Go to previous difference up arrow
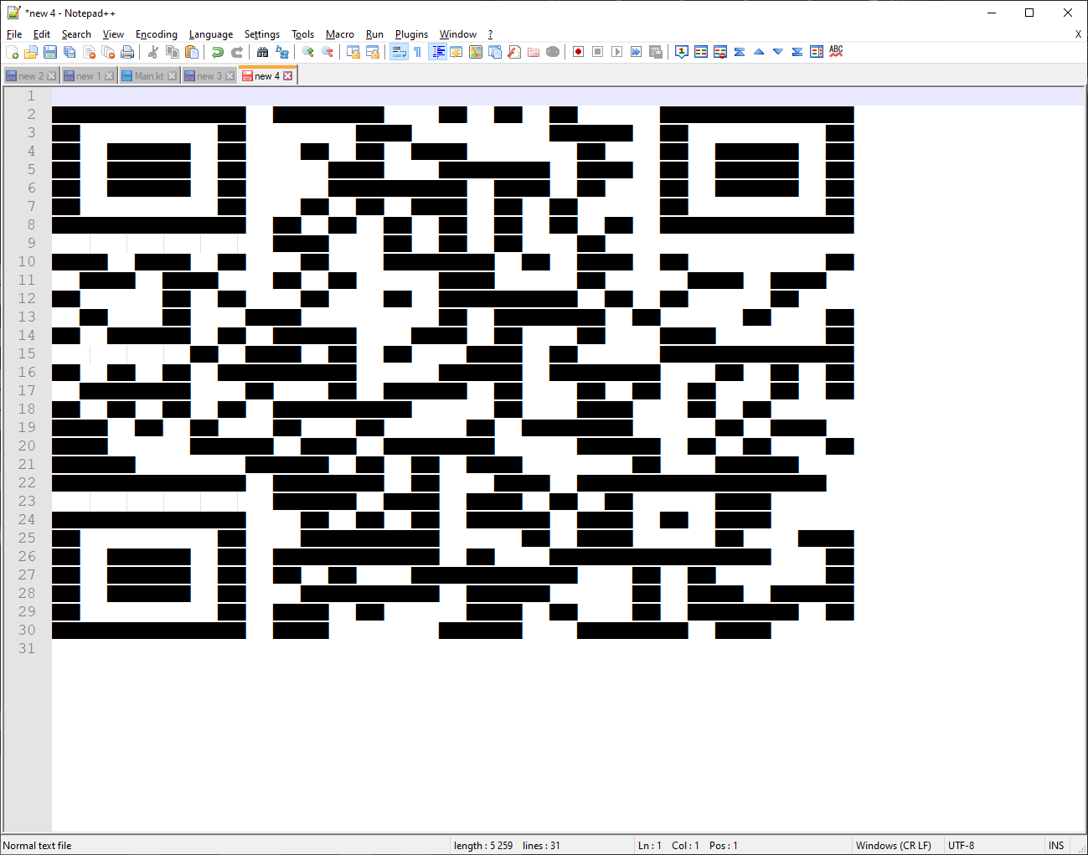The height and width of the screenshot is (855, 1088). point(759,52)
